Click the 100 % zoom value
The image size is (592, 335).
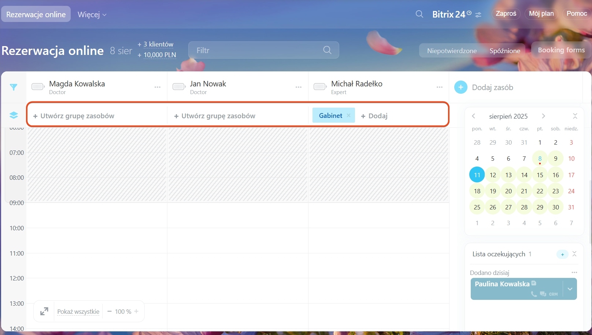click(x=123, y=312)
